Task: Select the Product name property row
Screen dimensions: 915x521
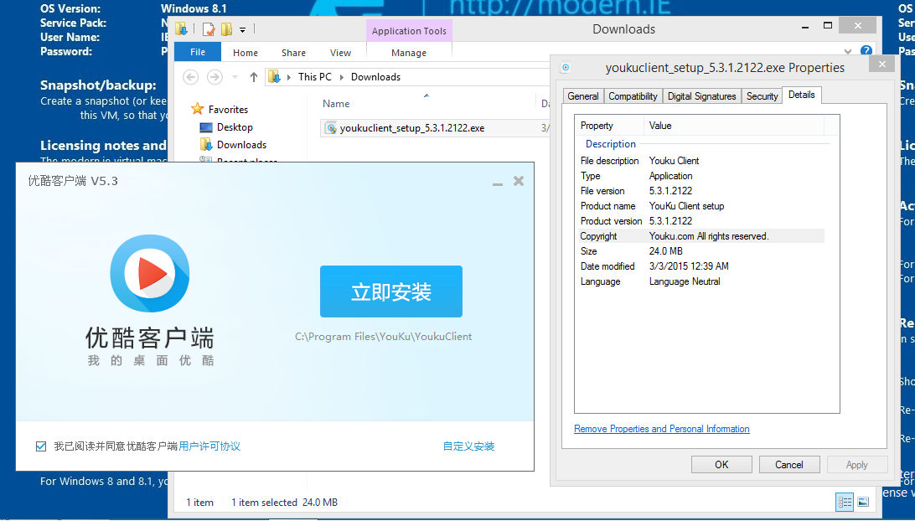Action: (700, 206)
